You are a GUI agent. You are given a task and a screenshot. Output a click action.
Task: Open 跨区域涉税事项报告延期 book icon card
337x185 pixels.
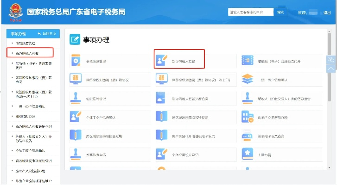coord(76,135)
